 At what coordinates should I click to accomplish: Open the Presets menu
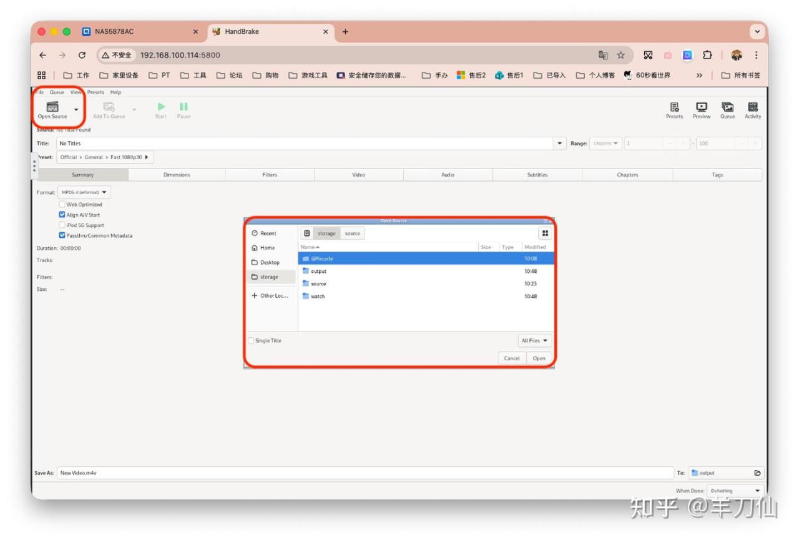coord(96,92)
